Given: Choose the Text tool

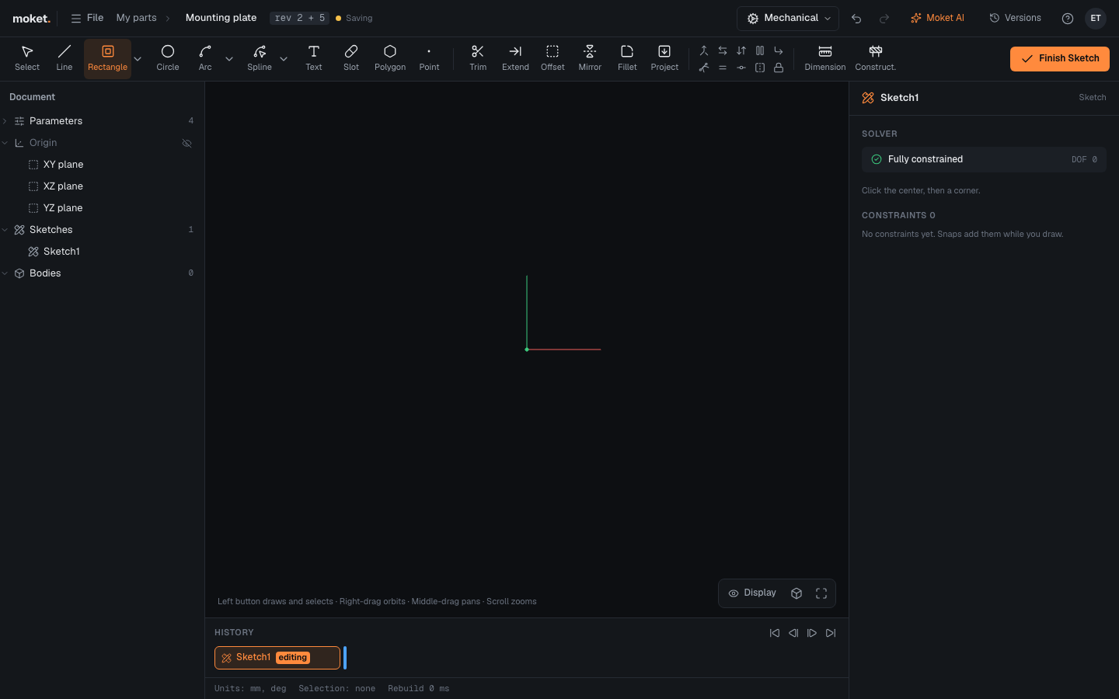Looking at the screenshot, I should 314,58.
